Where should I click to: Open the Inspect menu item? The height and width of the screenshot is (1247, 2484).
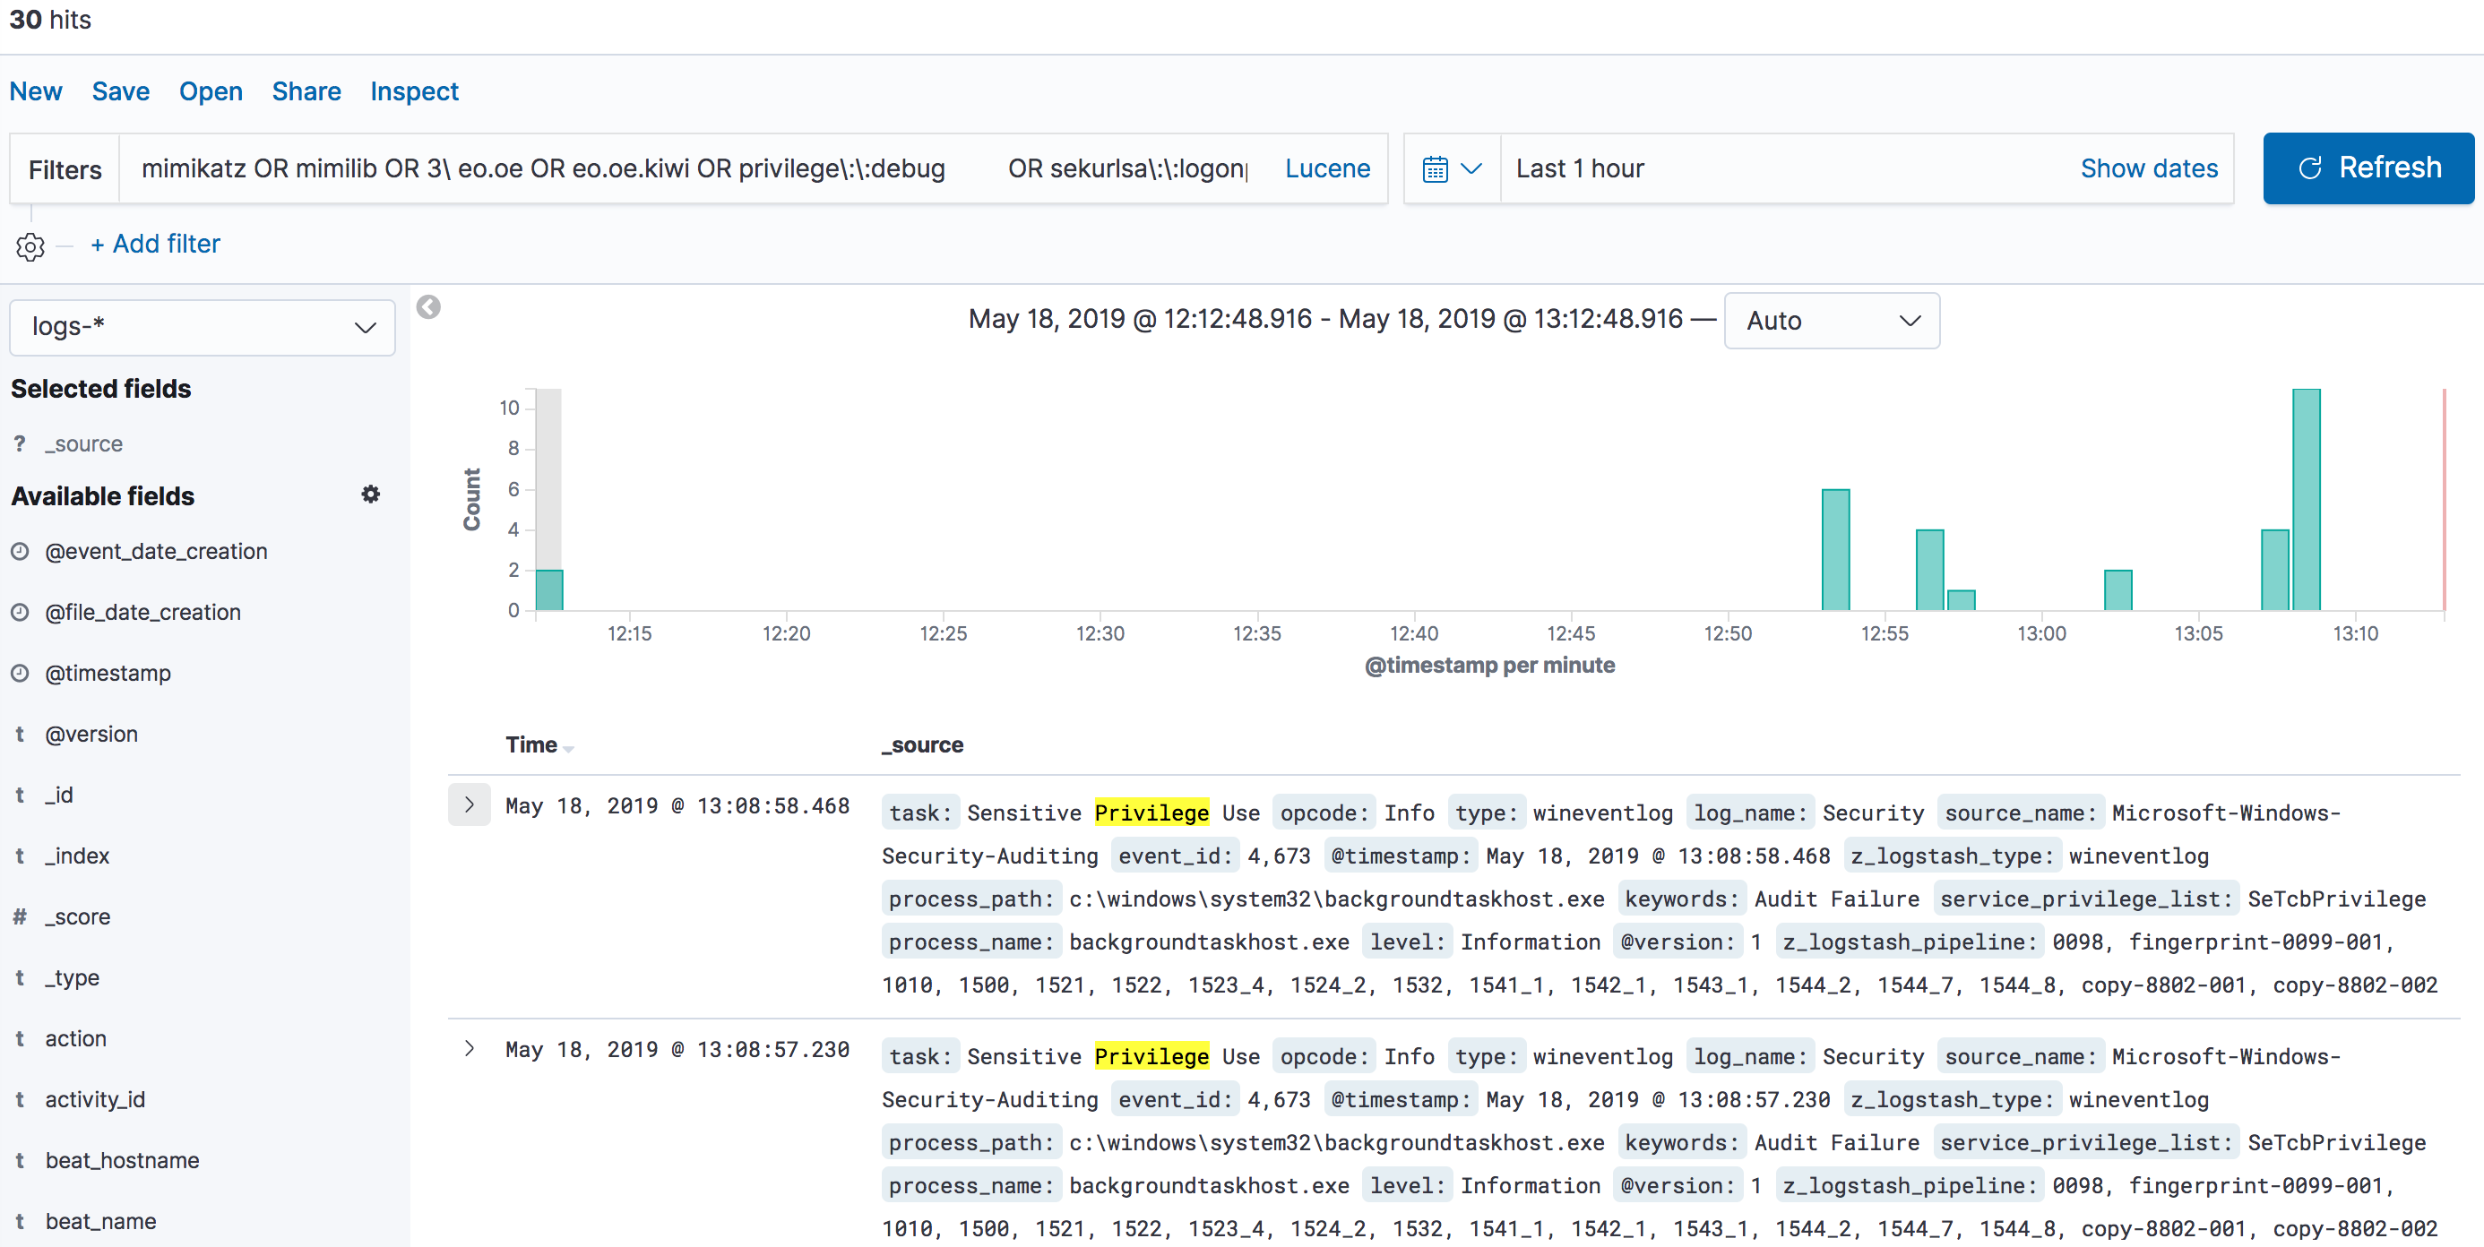coord(415,91)
